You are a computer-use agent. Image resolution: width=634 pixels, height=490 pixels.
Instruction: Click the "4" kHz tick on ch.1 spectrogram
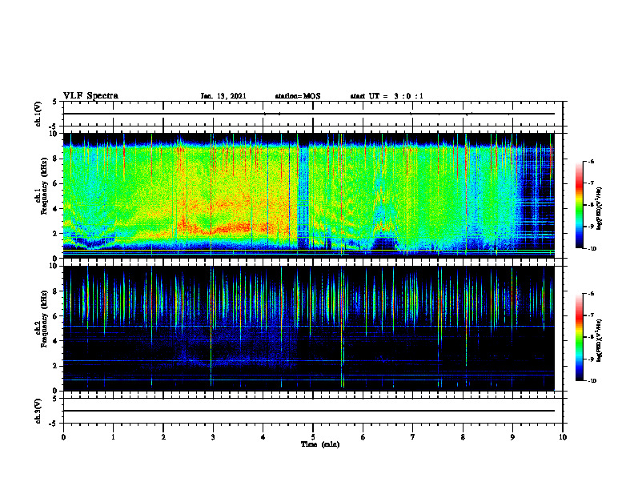(56, 209)
